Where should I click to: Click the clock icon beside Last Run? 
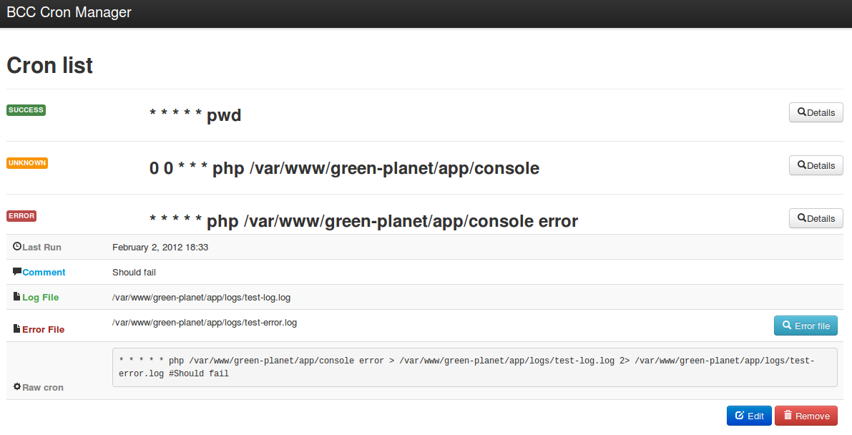pyautogui.click(x=17, y=246)
